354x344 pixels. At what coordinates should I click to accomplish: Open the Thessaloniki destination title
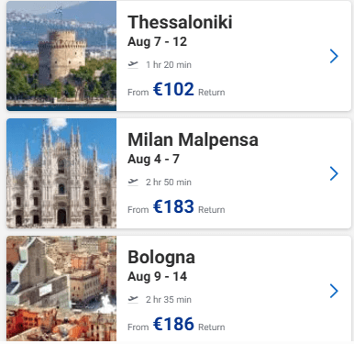(x=180, y=22)
